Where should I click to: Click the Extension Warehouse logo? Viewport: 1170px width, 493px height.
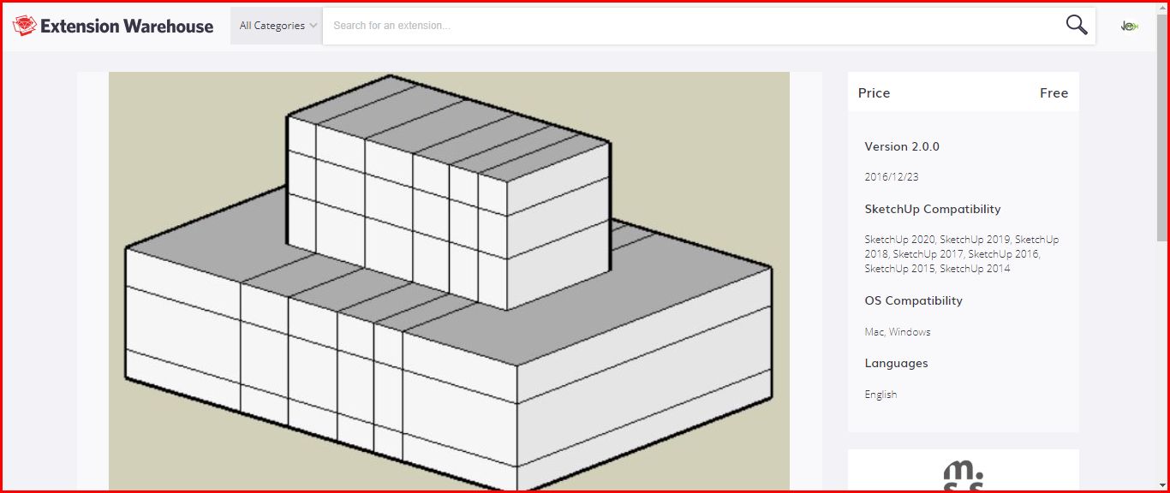pyautogui.click(x=112, y=26)
